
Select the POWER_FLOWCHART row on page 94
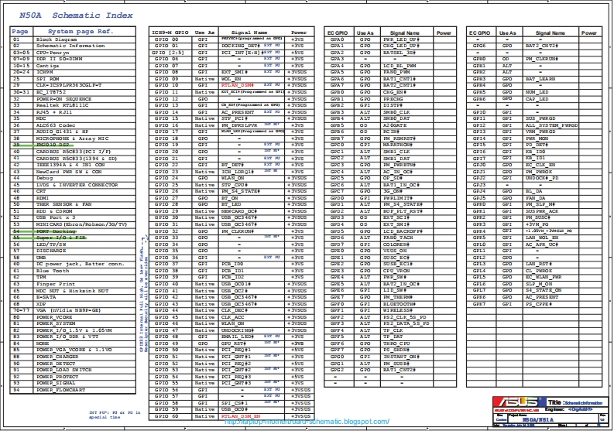62,390
